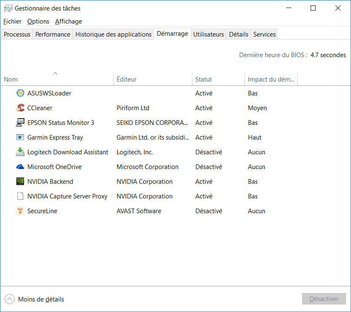351x312 pixels.
Task: Click Désactivé status of Microsoft OneDrive
Action: pos(209,167)
